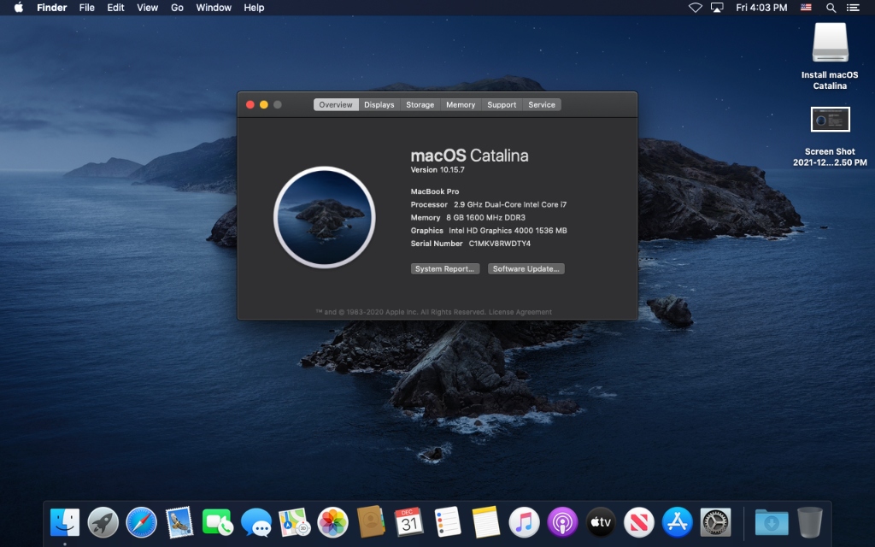Launch the Photos app in the dock
This screenshot has width=875, height=547.
(x=332, y=521)
